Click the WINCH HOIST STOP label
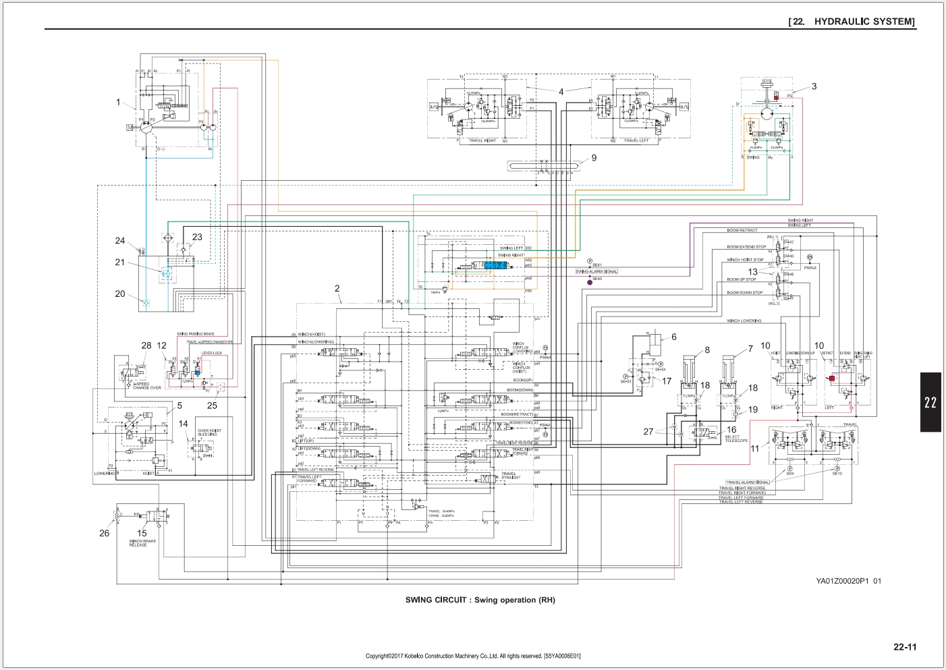 (x=745, y=260)
